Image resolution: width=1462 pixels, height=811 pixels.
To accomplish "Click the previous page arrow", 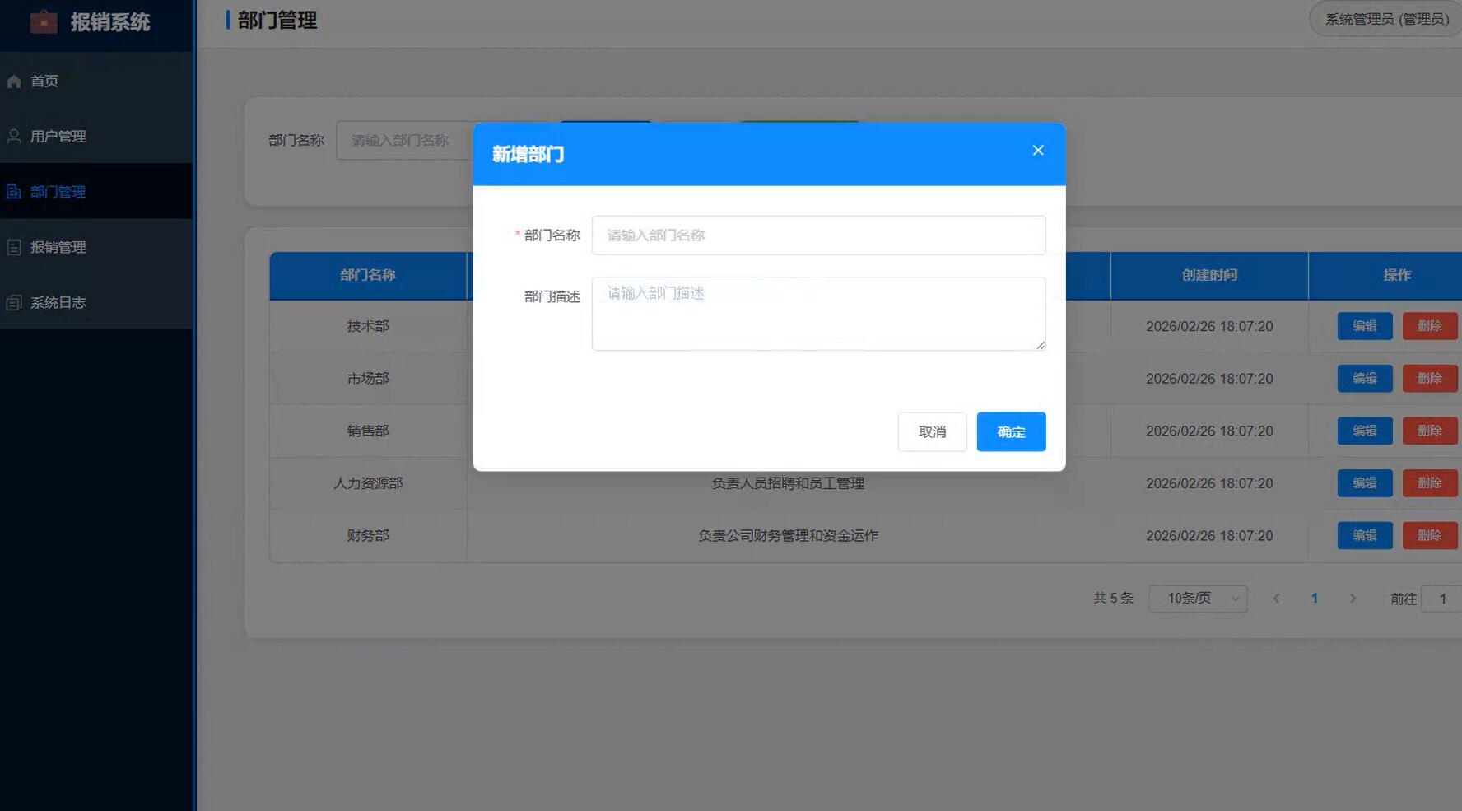I will point(1276,599).
